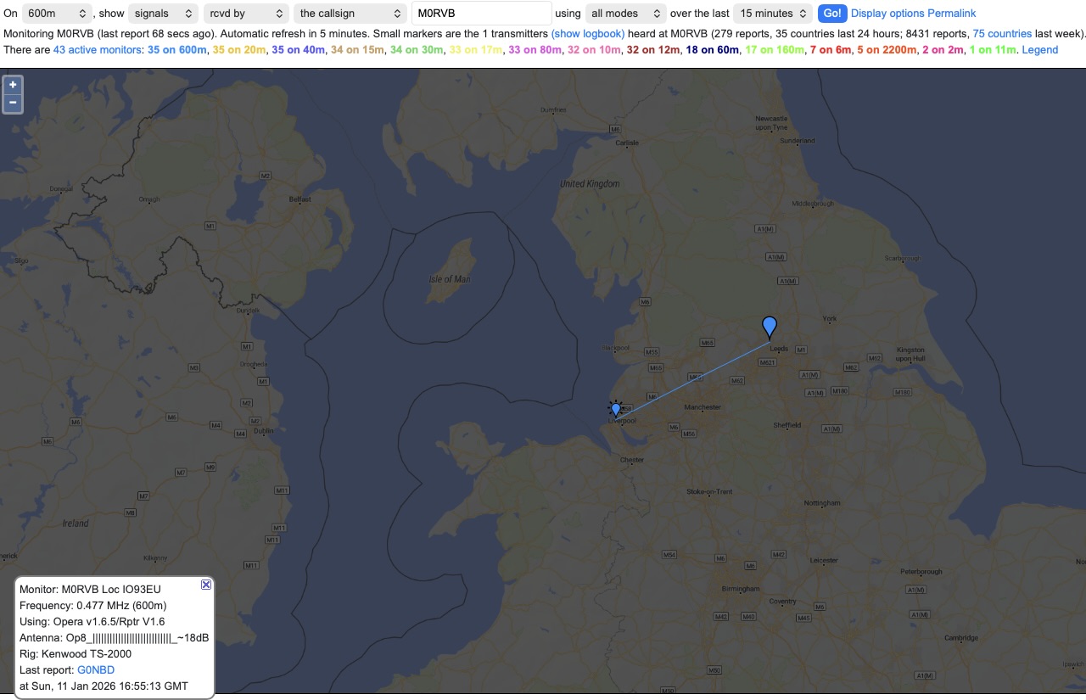Open the rcvd by dropdown

tap(246, 13)
